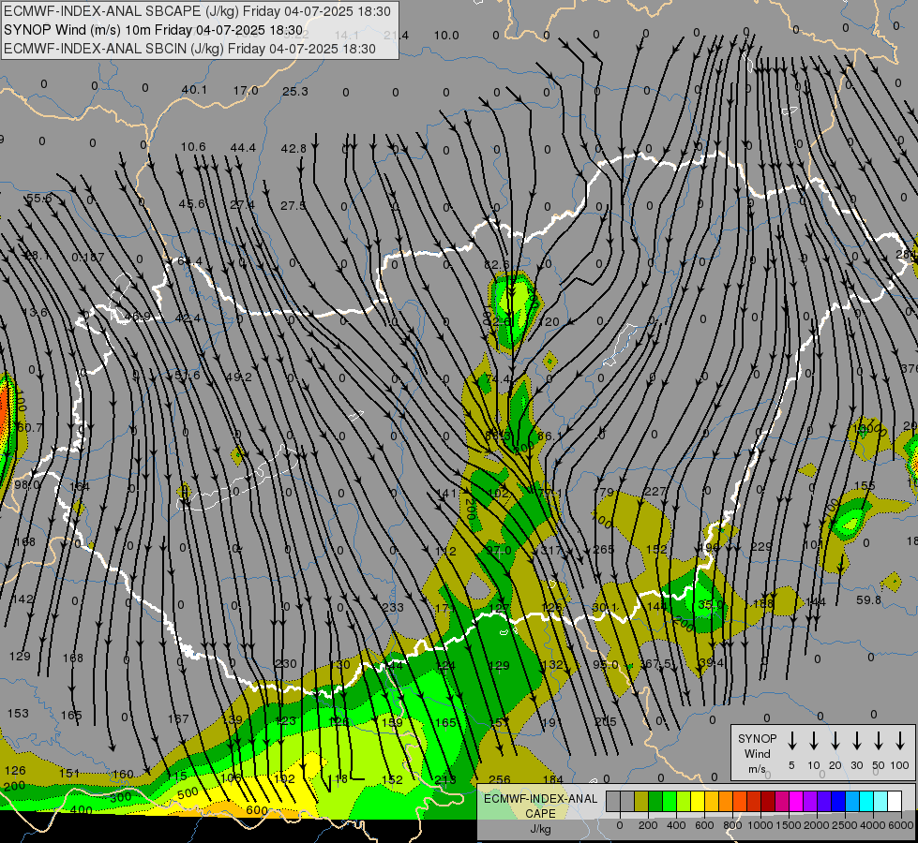Click the map value 184
The width and height of the screenshot is (918, 843).
click(552, 779)
